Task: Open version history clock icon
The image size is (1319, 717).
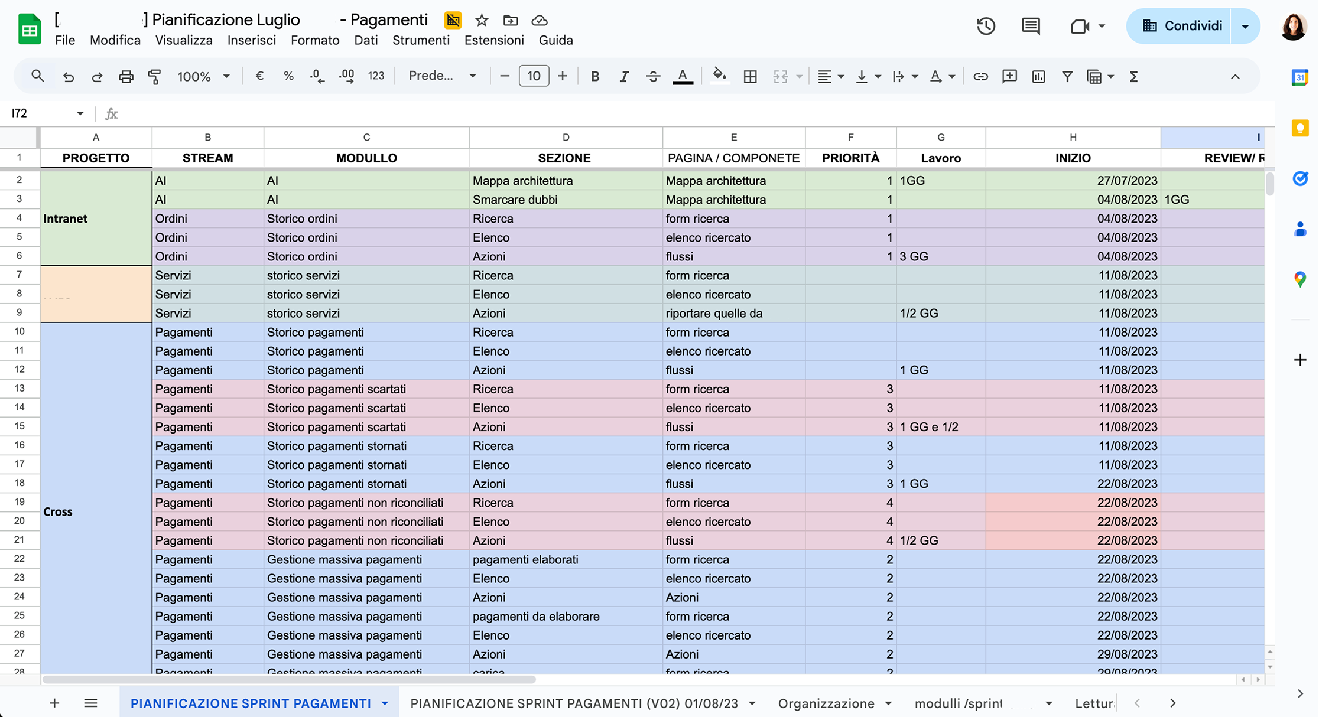Action: 985,26
